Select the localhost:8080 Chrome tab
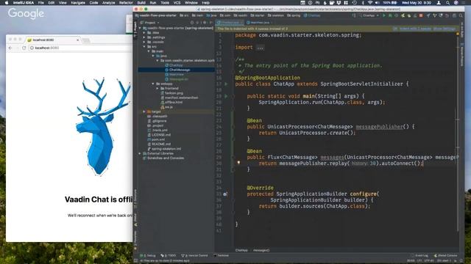This screenshot has width=471, height=264. point(53,40)
